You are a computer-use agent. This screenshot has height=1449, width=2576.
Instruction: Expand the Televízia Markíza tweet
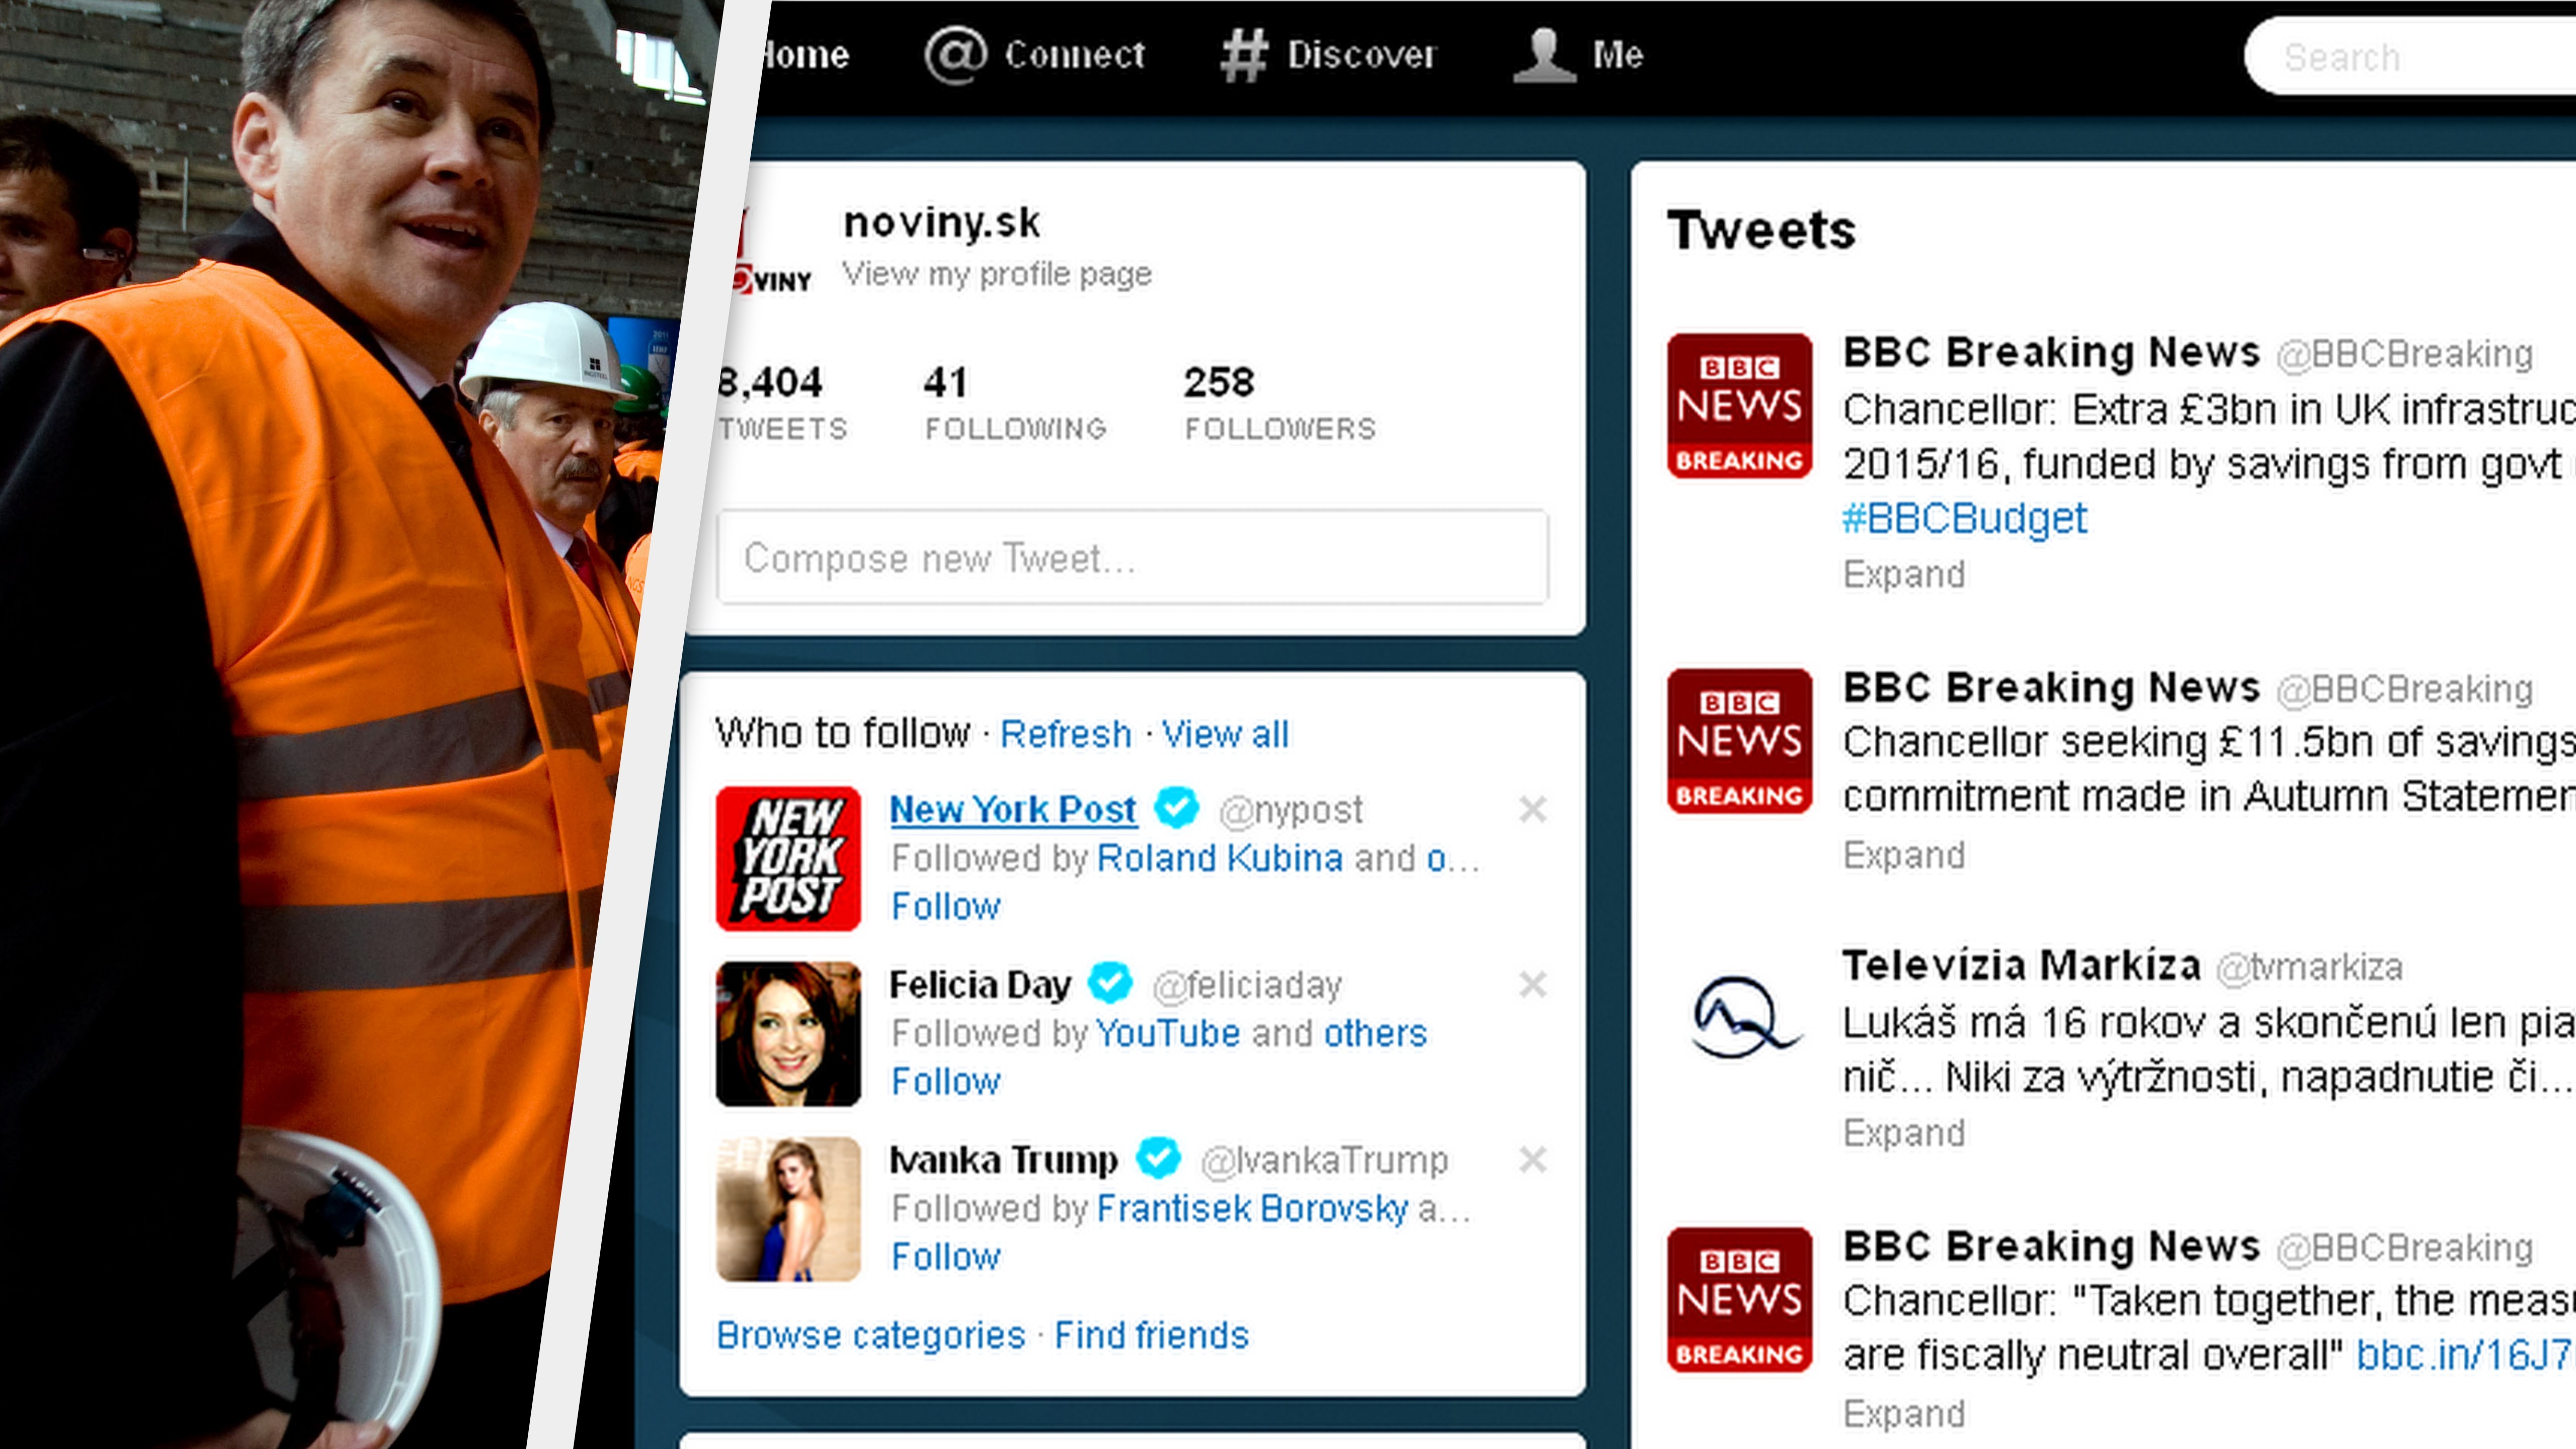point(1903,1133)
